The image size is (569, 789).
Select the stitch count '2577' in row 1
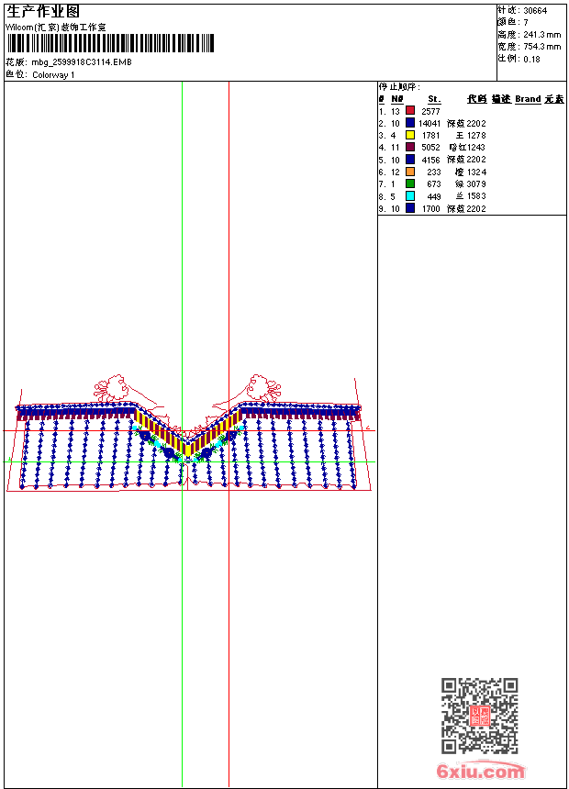point(431,112)
